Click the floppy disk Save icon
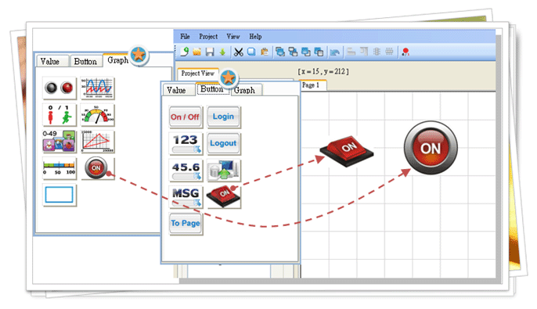 [210, 52]
